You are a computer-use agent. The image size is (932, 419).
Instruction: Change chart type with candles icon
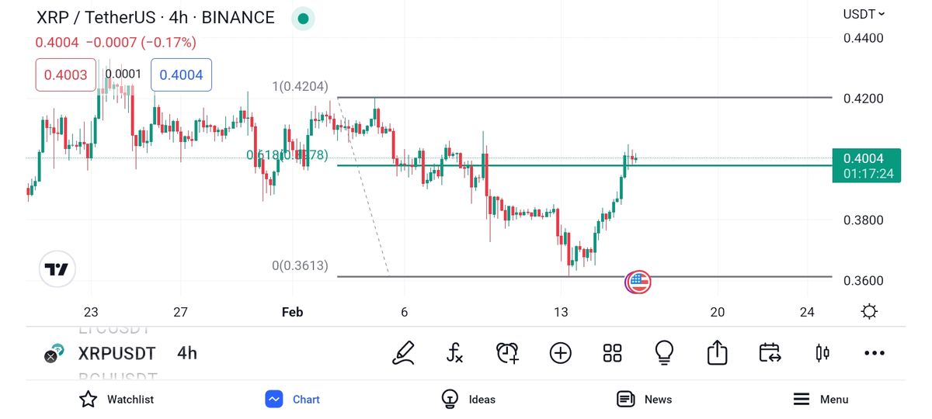pyautogui.click(x=822, y=353)
